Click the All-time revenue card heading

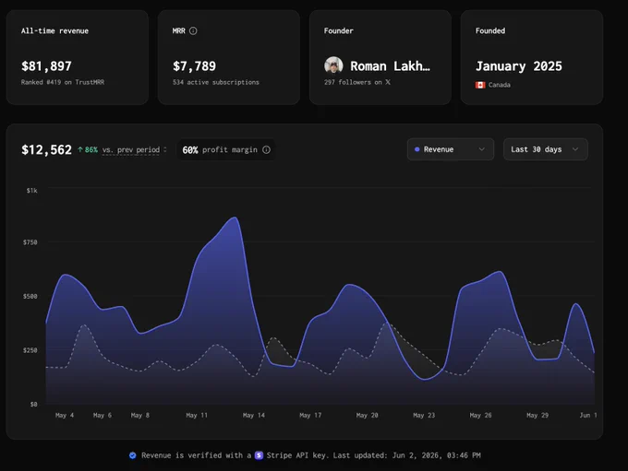pos(54,30)
